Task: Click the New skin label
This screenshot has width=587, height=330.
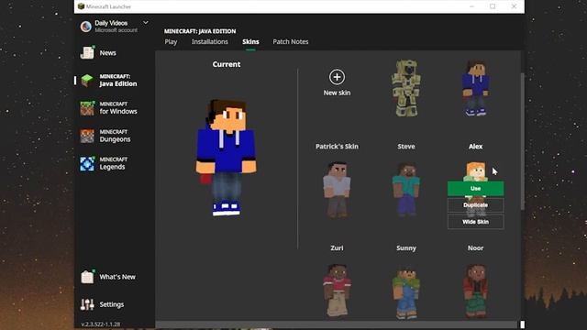Action: (337, 93)
